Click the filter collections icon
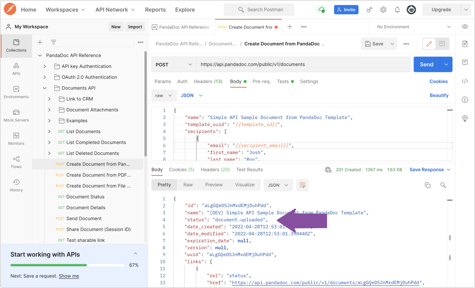The height and width of the screenshot is (288, 475). 53,42
